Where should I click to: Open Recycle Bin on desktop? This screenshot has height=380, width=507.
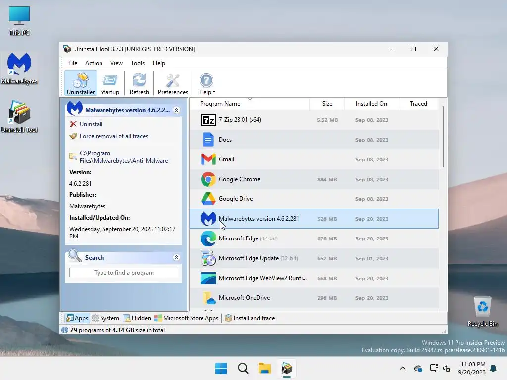point(482,312)
